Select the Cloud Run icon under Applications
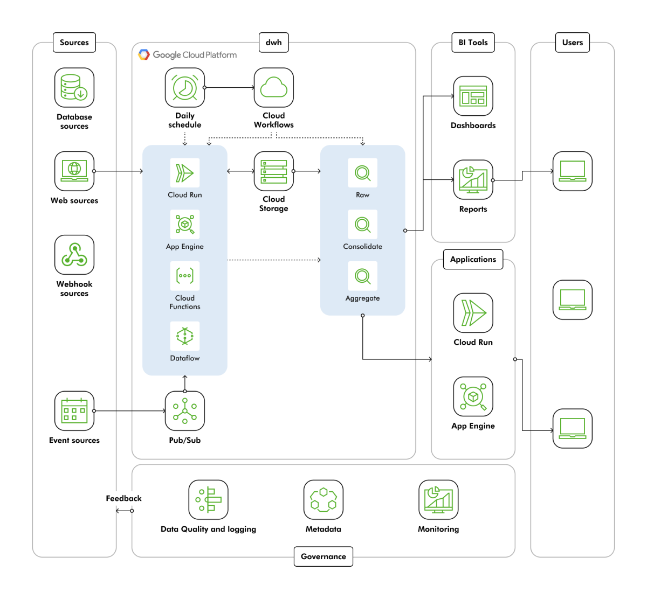The height and width of the screenshot is (599, 647). (x=473, y=312)
